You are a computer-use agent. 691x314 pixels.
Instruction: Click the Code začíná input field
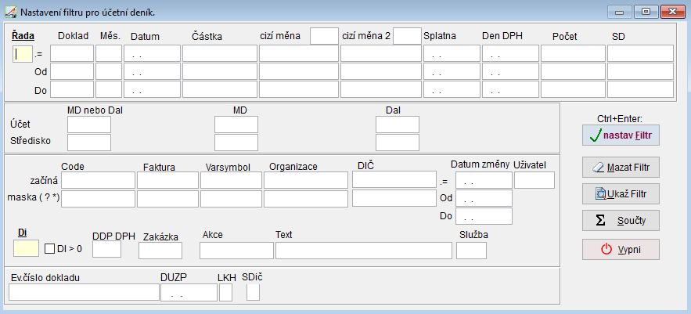98,180
